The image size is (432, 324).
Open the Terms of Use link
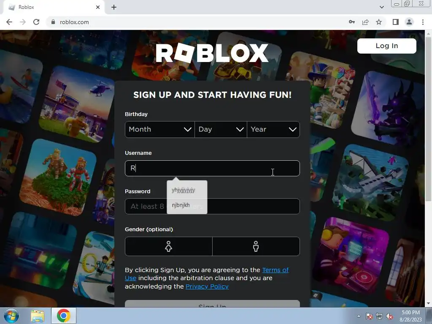pos(275,270)
